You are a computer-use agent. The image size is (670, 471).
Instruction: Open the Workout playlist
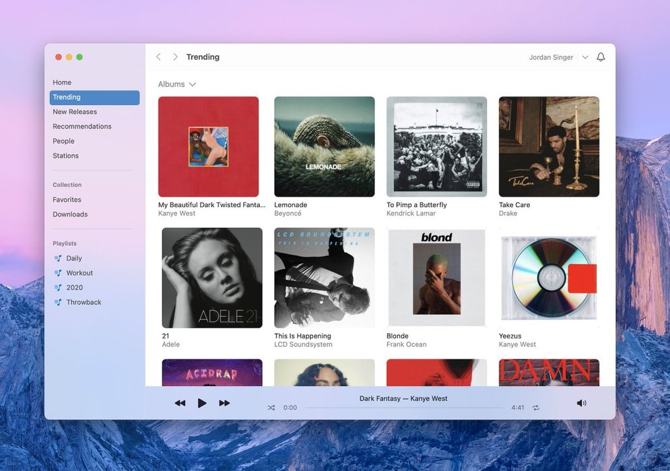(79, 273)
